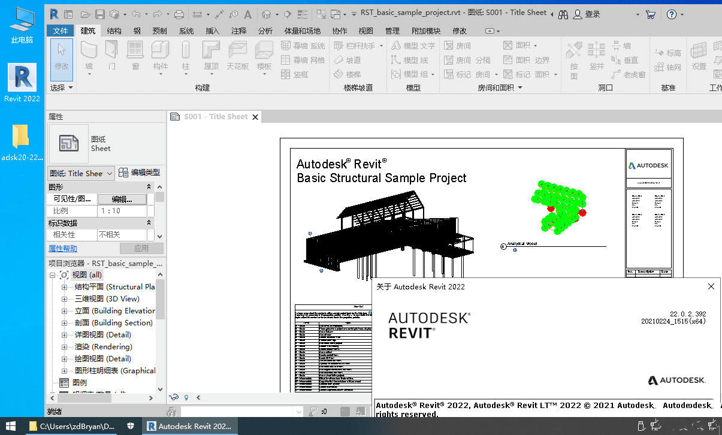Toggle Temporary Hide/Isolate in the view bar
The height and width of the screenshot is (435, 722).
coord(173,397)
